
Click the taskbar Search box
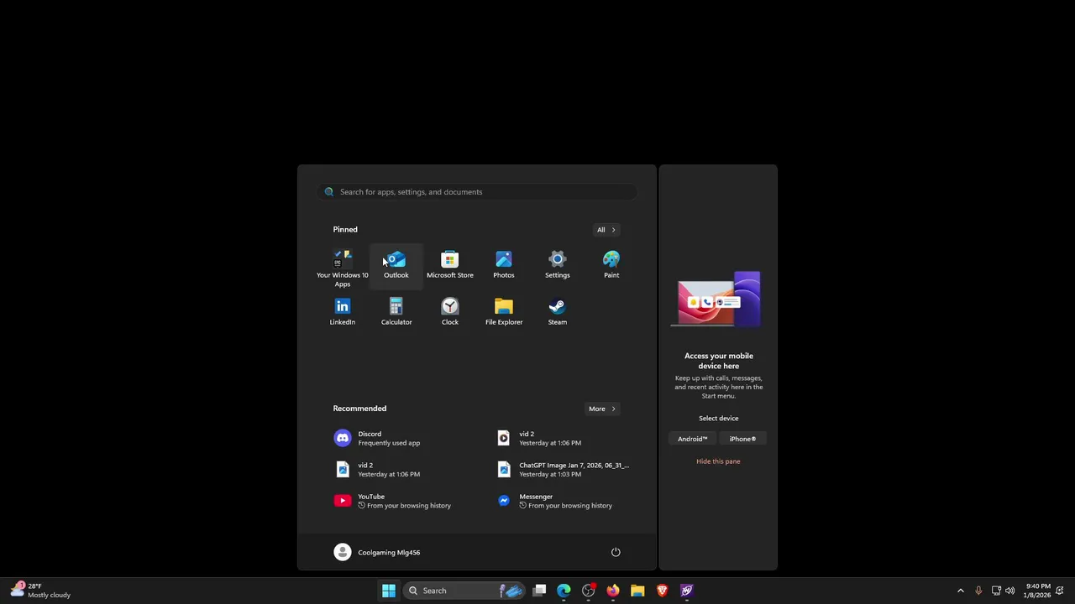click(464, 591)
